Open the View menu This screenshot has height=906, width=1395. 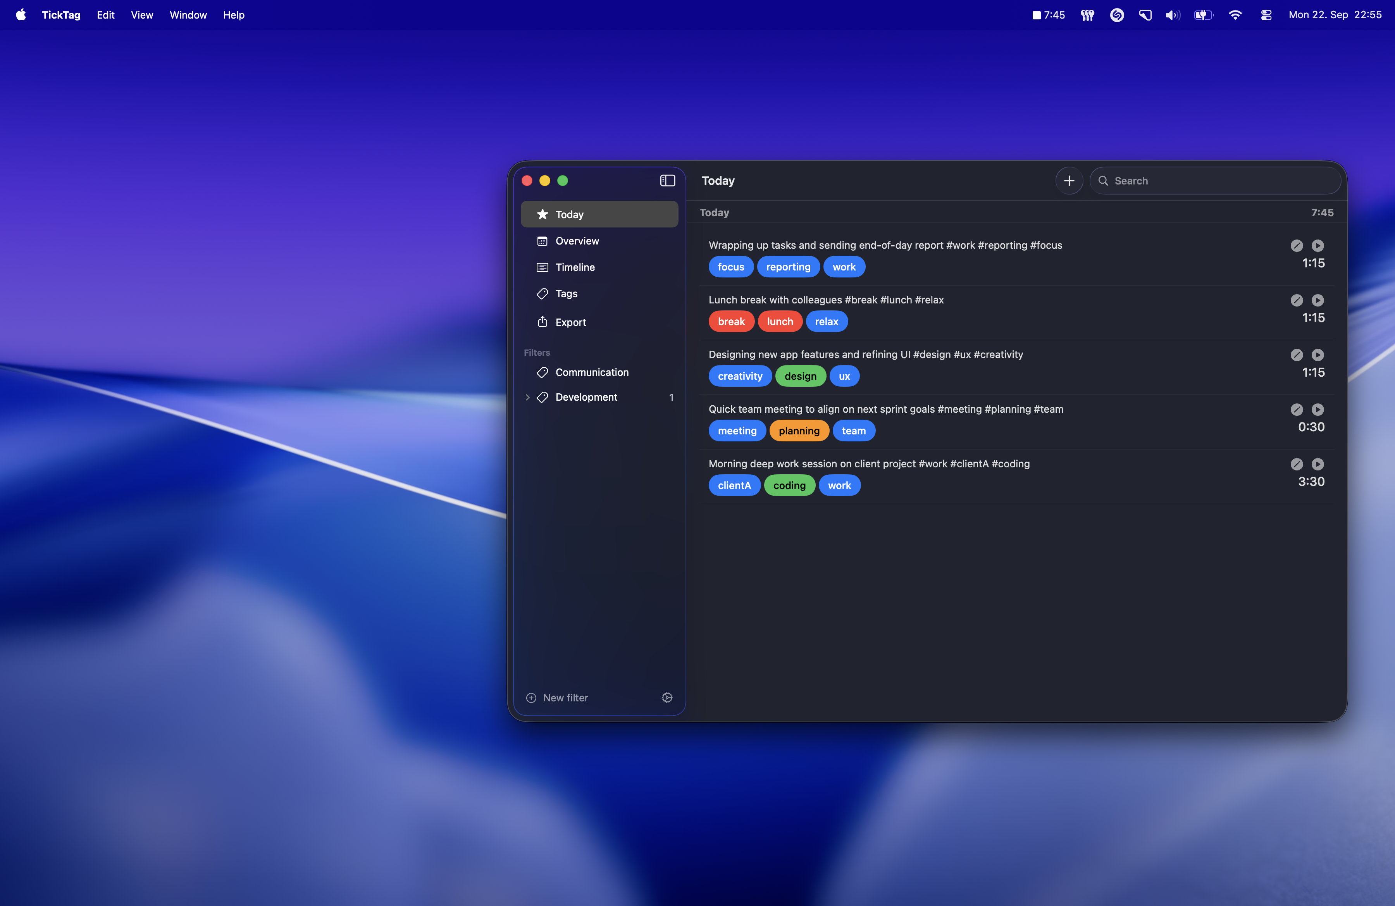[x=141, y=15]
